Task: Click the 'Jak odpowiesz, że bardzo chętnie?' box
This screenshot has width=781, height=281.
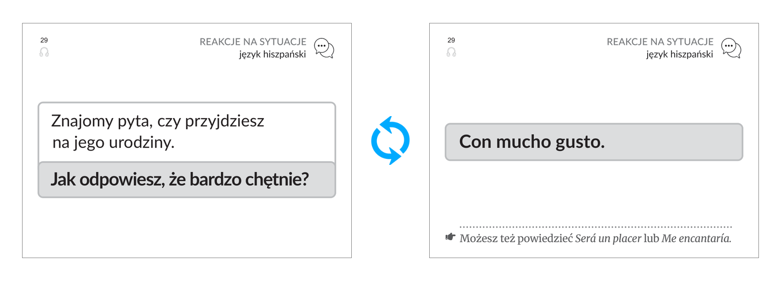Action: pyautogui.click(x=187, y=180)
